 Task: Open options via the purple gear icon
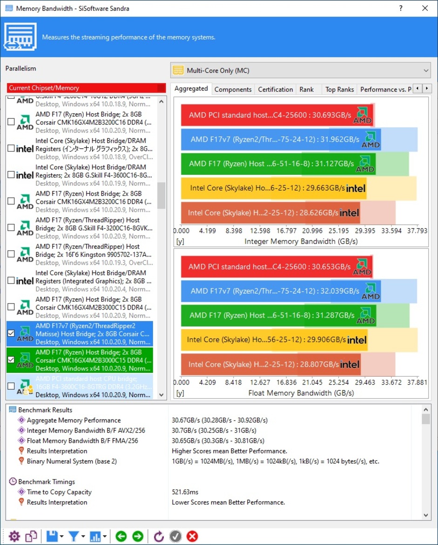click(x=14, y=536)
